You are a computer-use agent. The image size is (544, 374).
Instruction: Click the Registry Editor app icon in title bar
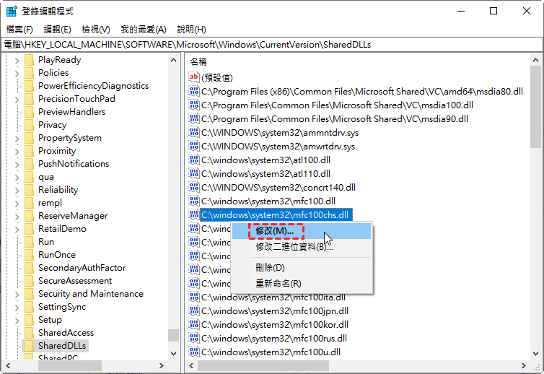coord(12,12)
